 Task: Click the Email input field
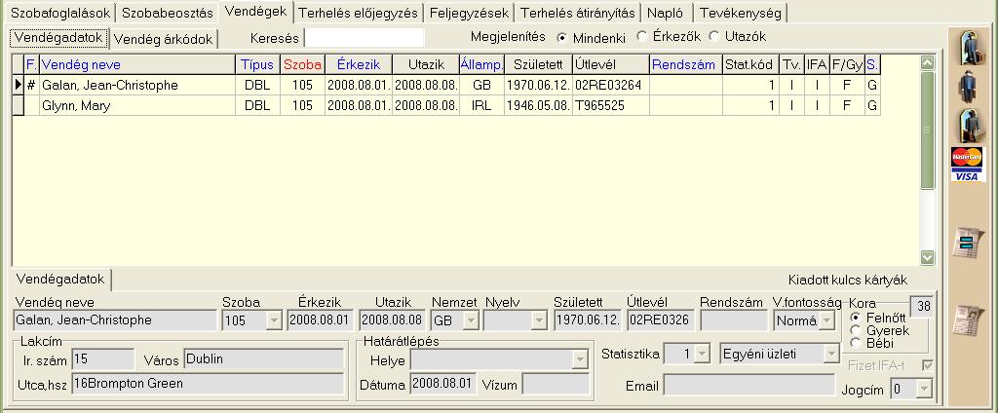[749, 385]
